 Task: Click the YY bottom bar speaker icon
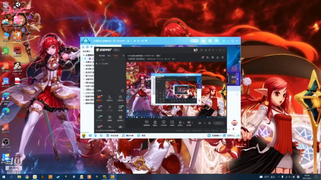click(90, 135)
